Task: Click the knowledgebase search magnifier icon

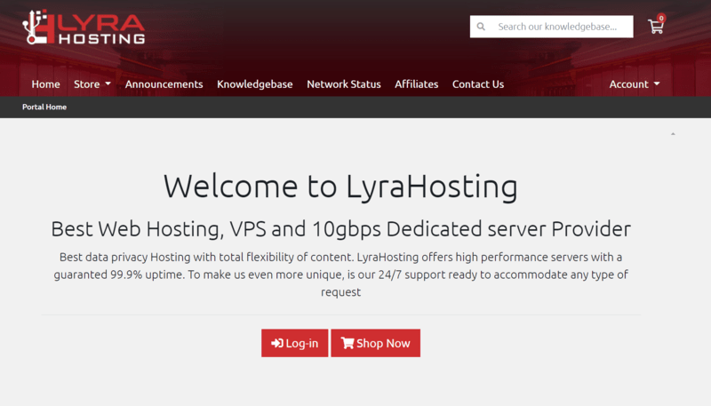Action: tap(481, 27)
